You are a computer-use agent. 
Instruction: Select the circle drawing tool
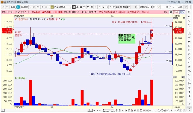tap(189, 58)
